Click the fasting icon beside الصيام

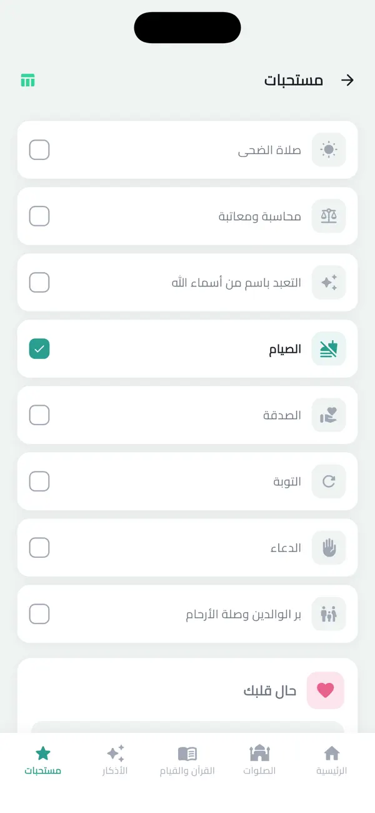pos(328,349)
